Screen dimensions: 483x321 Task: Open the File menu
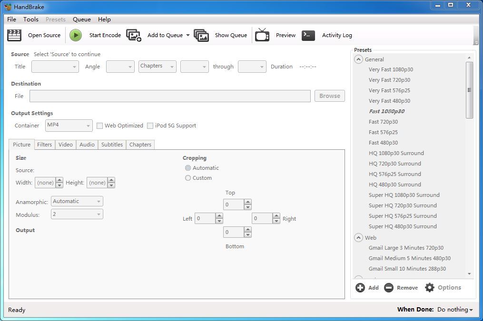pyautogui.click(x=12, y=19)
